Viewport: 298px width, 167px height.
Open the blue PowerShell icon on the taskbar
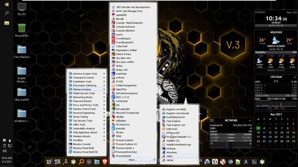(x=246, y=162)
